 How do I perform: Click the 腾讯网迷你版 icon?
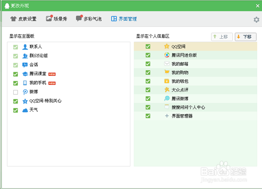tap(167, 55)
